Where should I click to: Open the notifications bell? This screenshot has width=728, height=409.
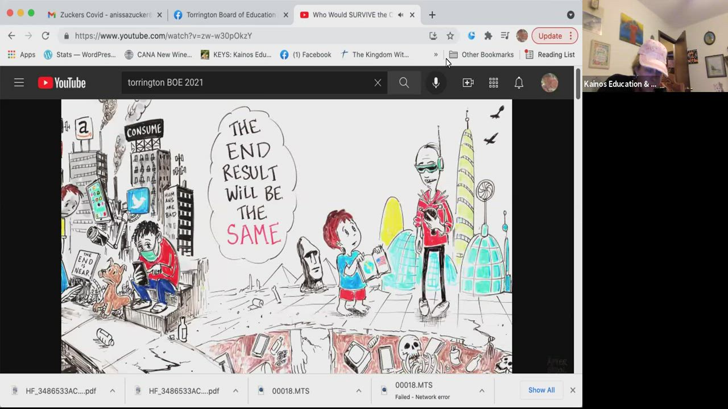coord(519,83)
